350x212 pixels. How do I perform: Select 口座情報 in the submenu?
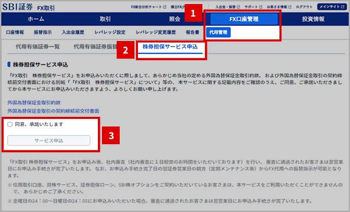tap(15, 32)
